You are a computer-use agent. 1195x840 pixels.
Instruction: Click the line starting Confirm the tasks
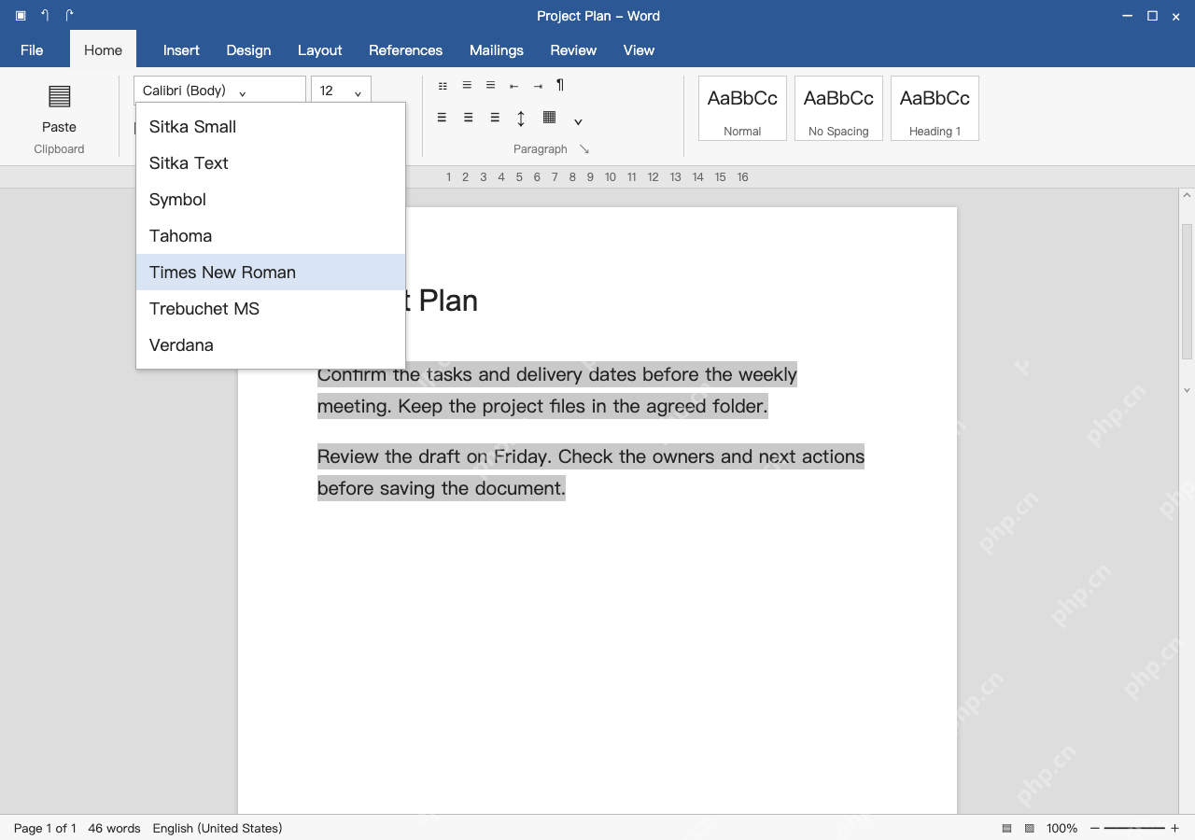pos(557,374)
